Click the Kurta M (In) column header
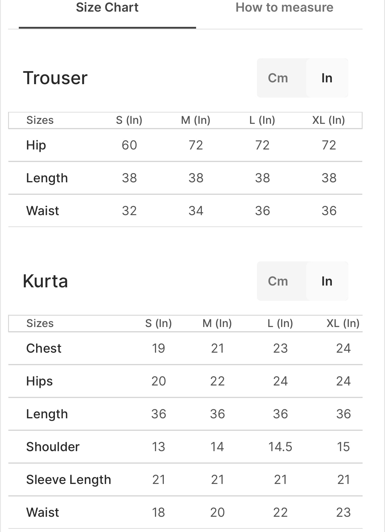Image resolution: width=385 pixels, height=532 pixels. point(217,323)
